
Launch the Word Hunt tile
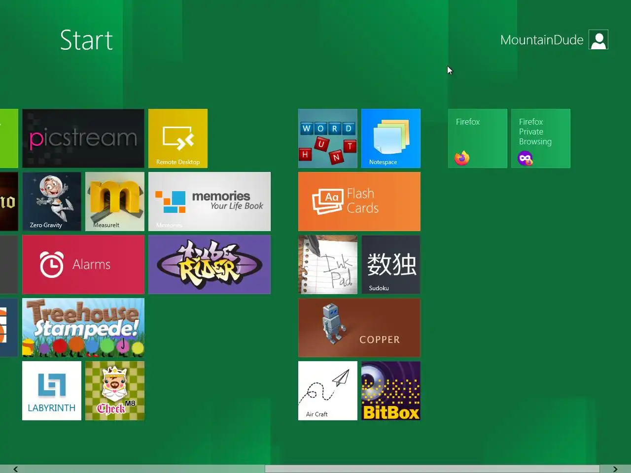[x=328, y=138]
